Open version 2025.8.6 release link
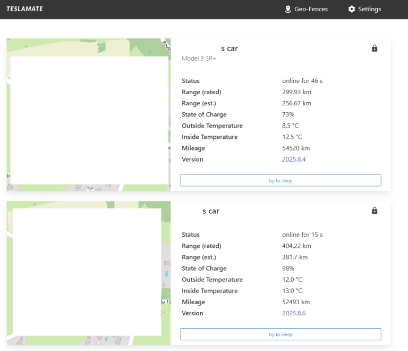Image resolution: width=408 pixels, height=351 pixels. [x=294, y=313]
